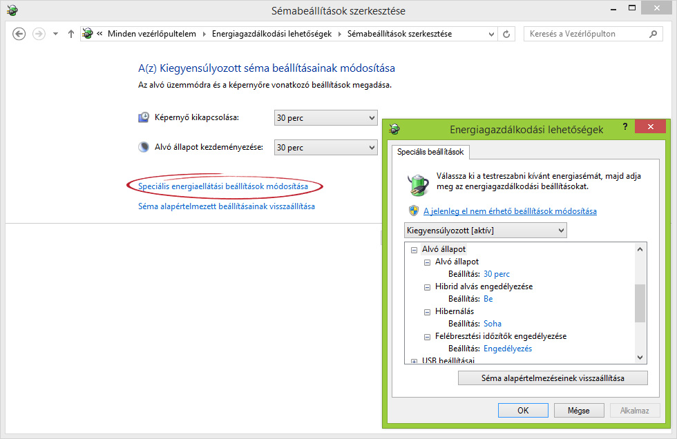Click Séma alapértelmezett beállításainak visszaállítása link
This screenshot has width=677, height=439.
click(x=227, y=206)
